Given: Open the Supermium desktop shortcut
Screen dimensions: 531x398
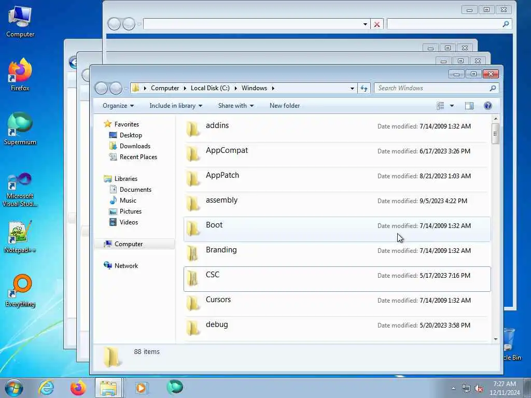Looking at the screenshot, I should pyautogui.click(x=20, y=129).
